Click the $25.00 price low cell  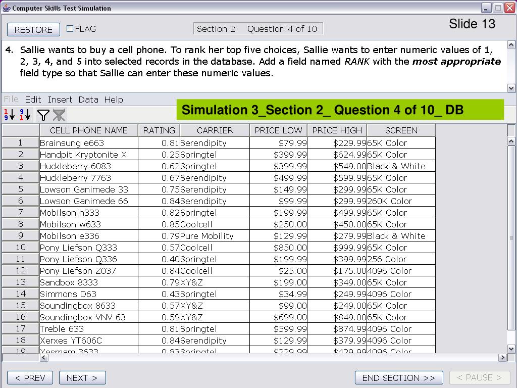(x=278, y=271)
